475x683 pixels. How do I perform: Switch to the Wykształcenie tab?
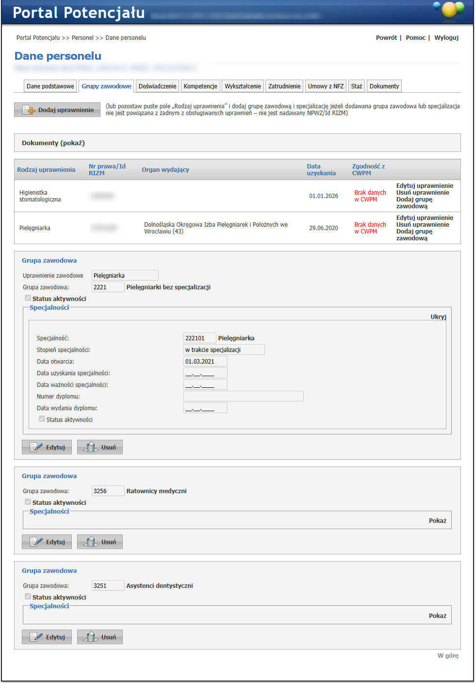tap(243, 86)
